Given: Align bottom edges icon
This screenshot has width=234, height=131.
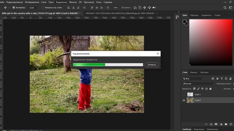Looking at the screenshot, I should (102, 8).
